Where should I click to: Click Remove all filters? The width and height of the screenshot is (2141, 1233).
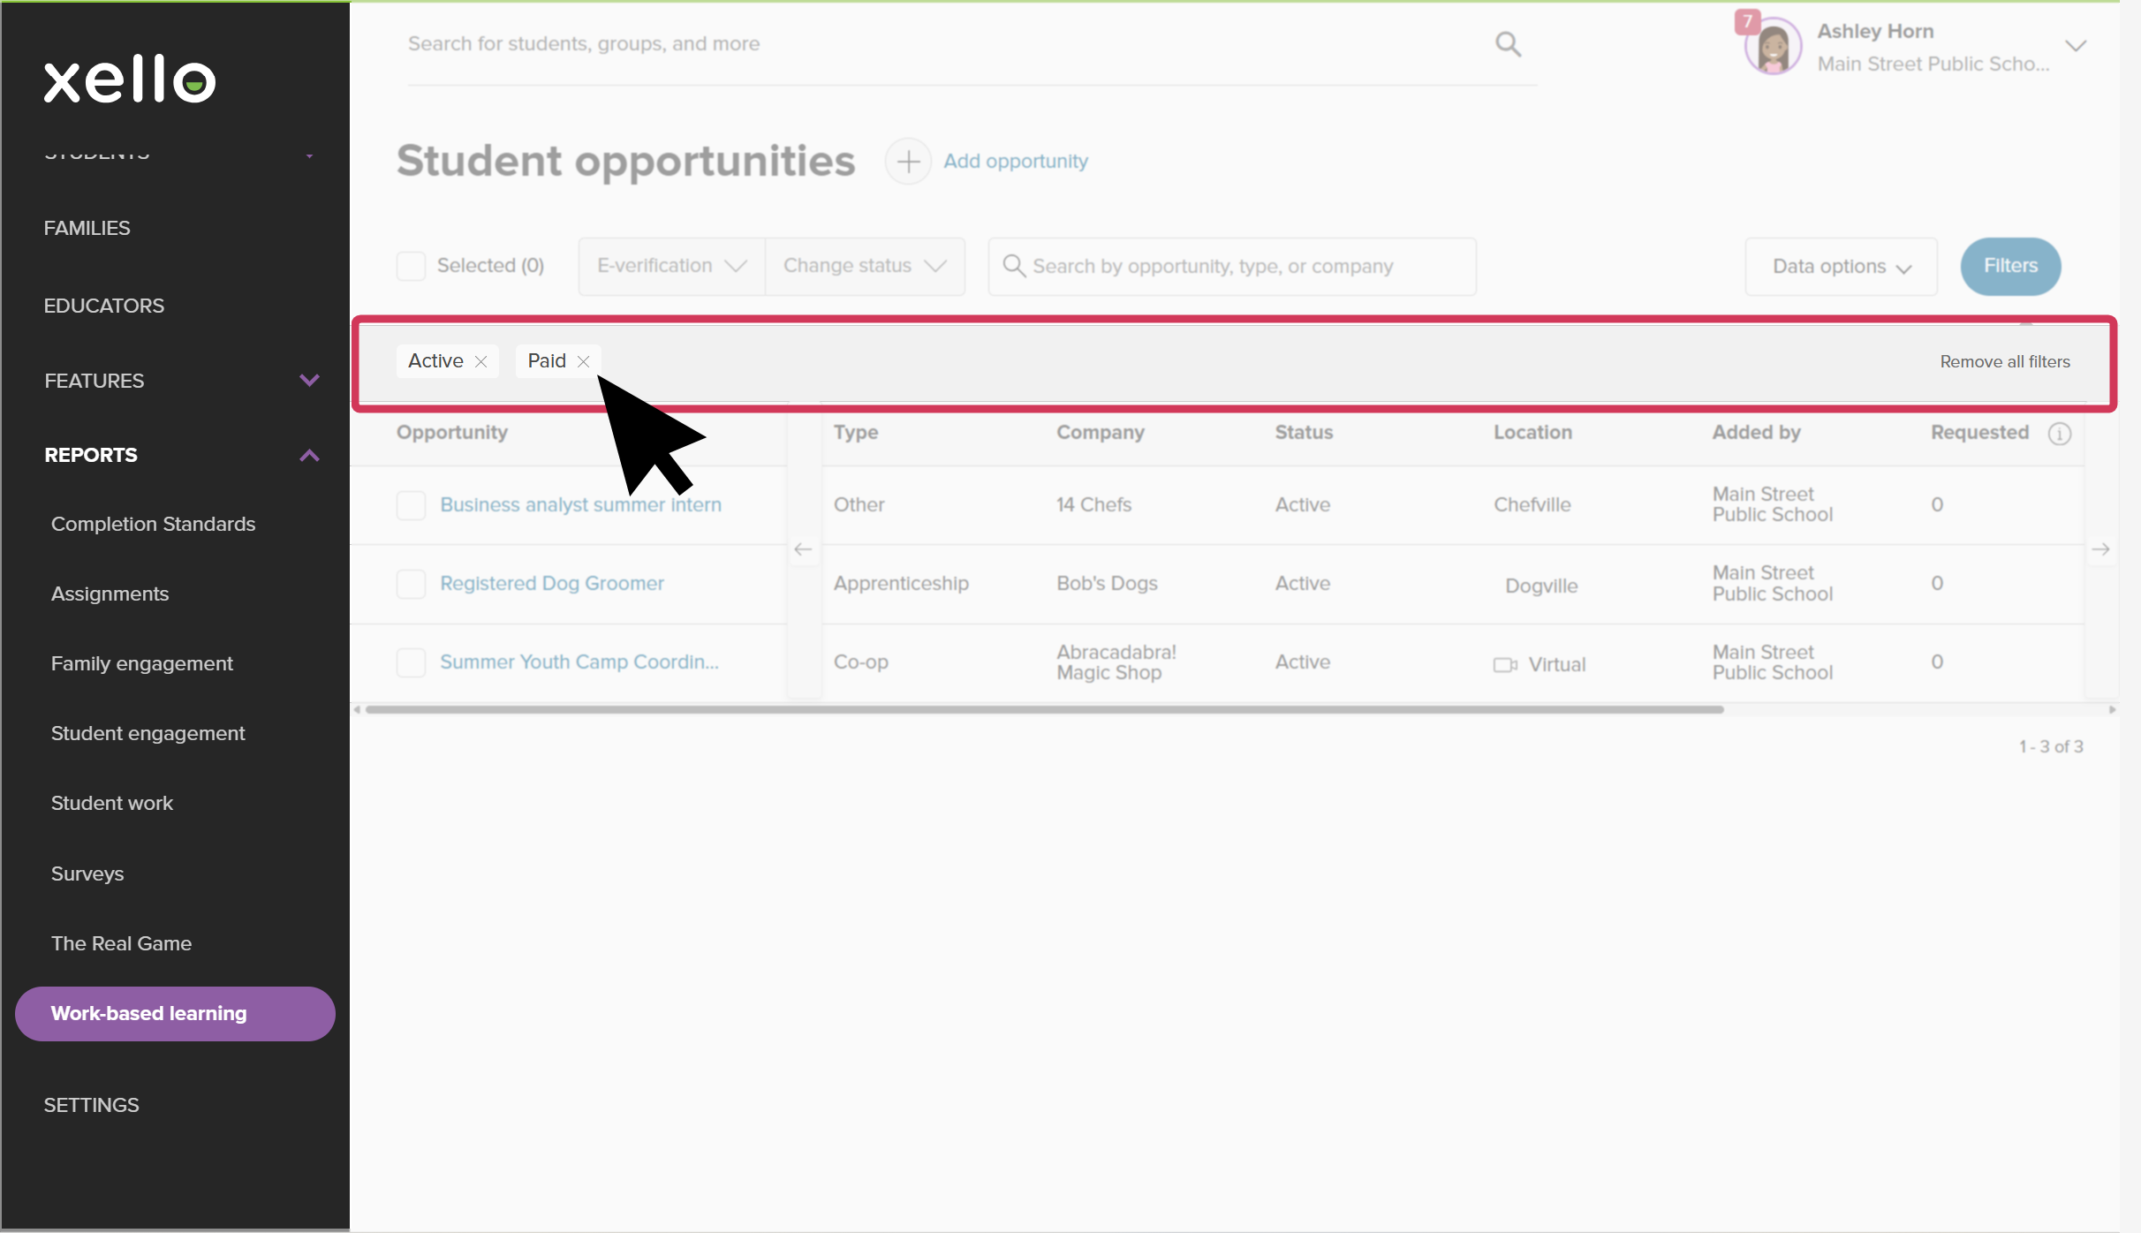click(2005, 361)
